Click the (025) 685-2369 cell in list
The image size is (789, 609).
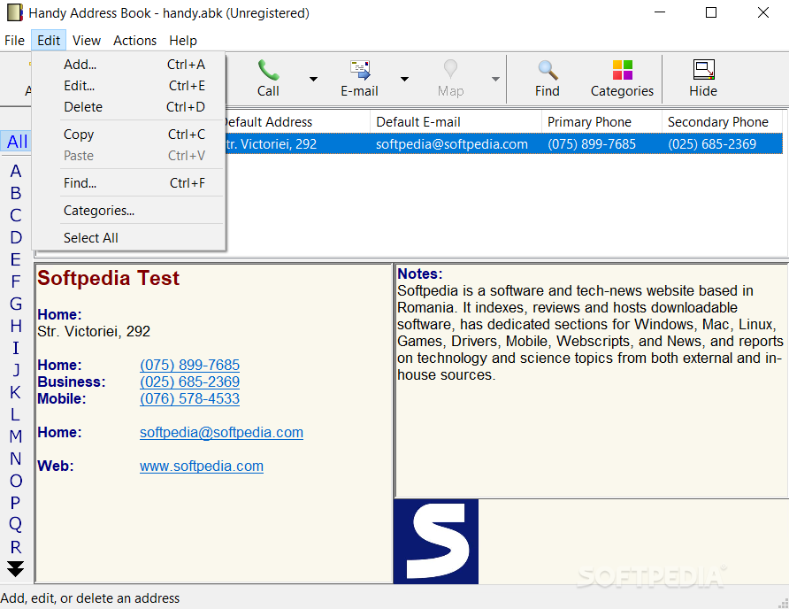[712, 144]
